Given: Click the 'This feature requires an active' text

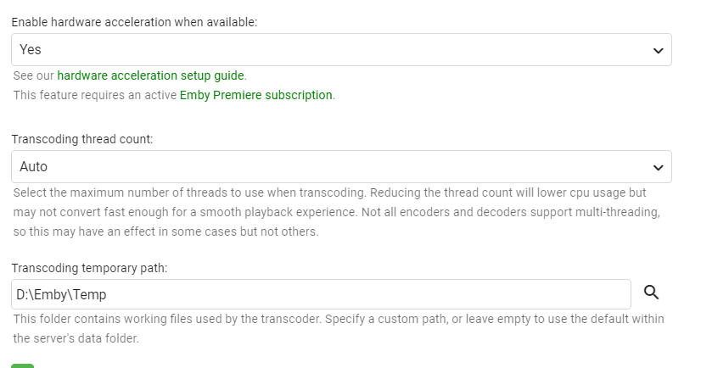Looking at the screenshot, I should pyautogui.click(x=95, y=95).
